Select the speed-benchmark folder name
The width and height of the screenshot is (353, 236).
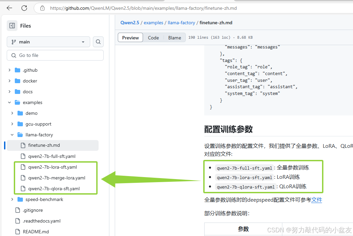(x=44, y=199)
